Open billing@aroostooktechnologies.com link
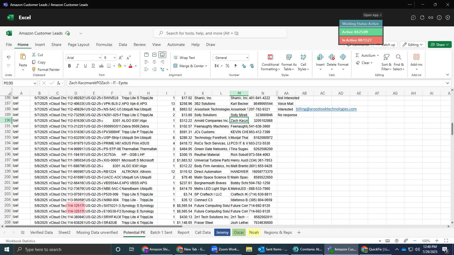This screenshot has height=255, width=454. coord(326,109)
